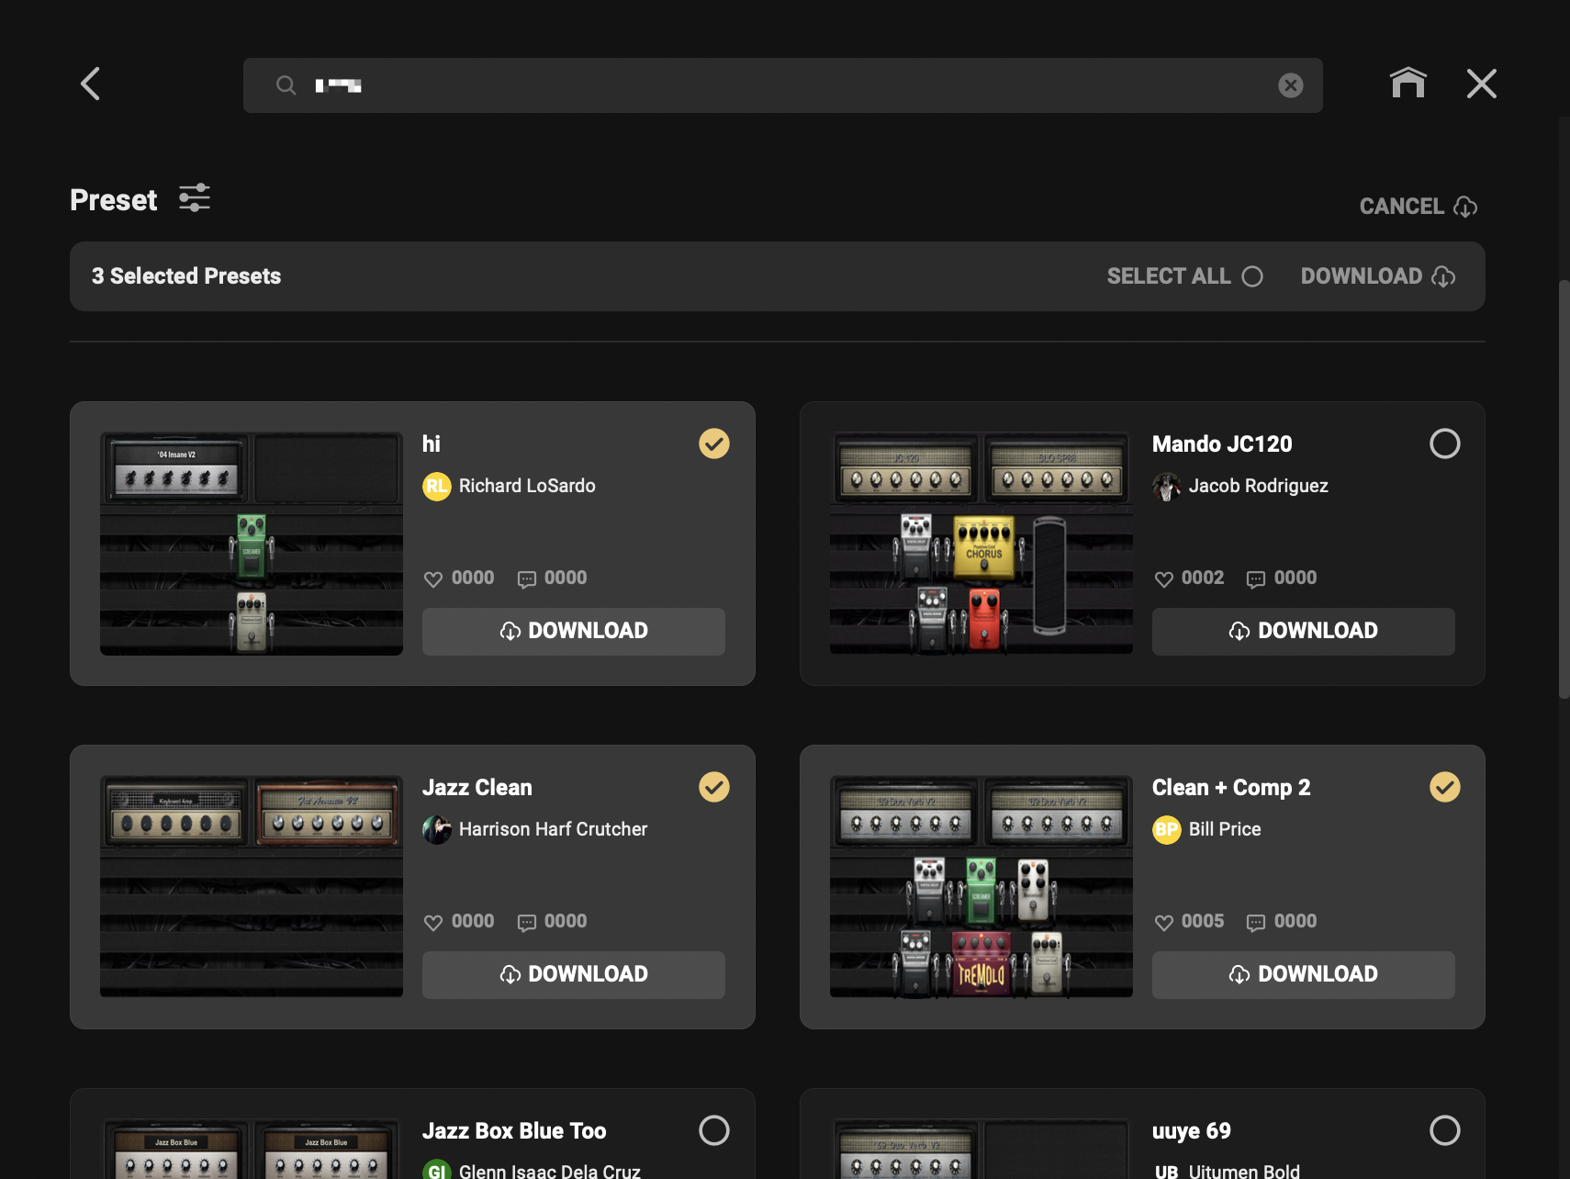
Task: Click the '3 Selected Presets' label
Action: click(x=186, y=276)
